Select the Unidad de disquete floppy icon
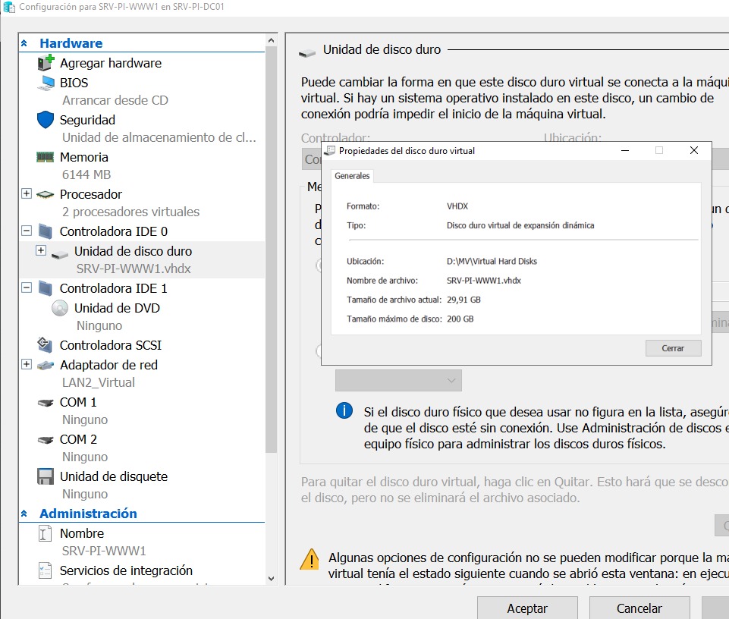Viewport: 729px width, 619px height. (x=46, y=476)
